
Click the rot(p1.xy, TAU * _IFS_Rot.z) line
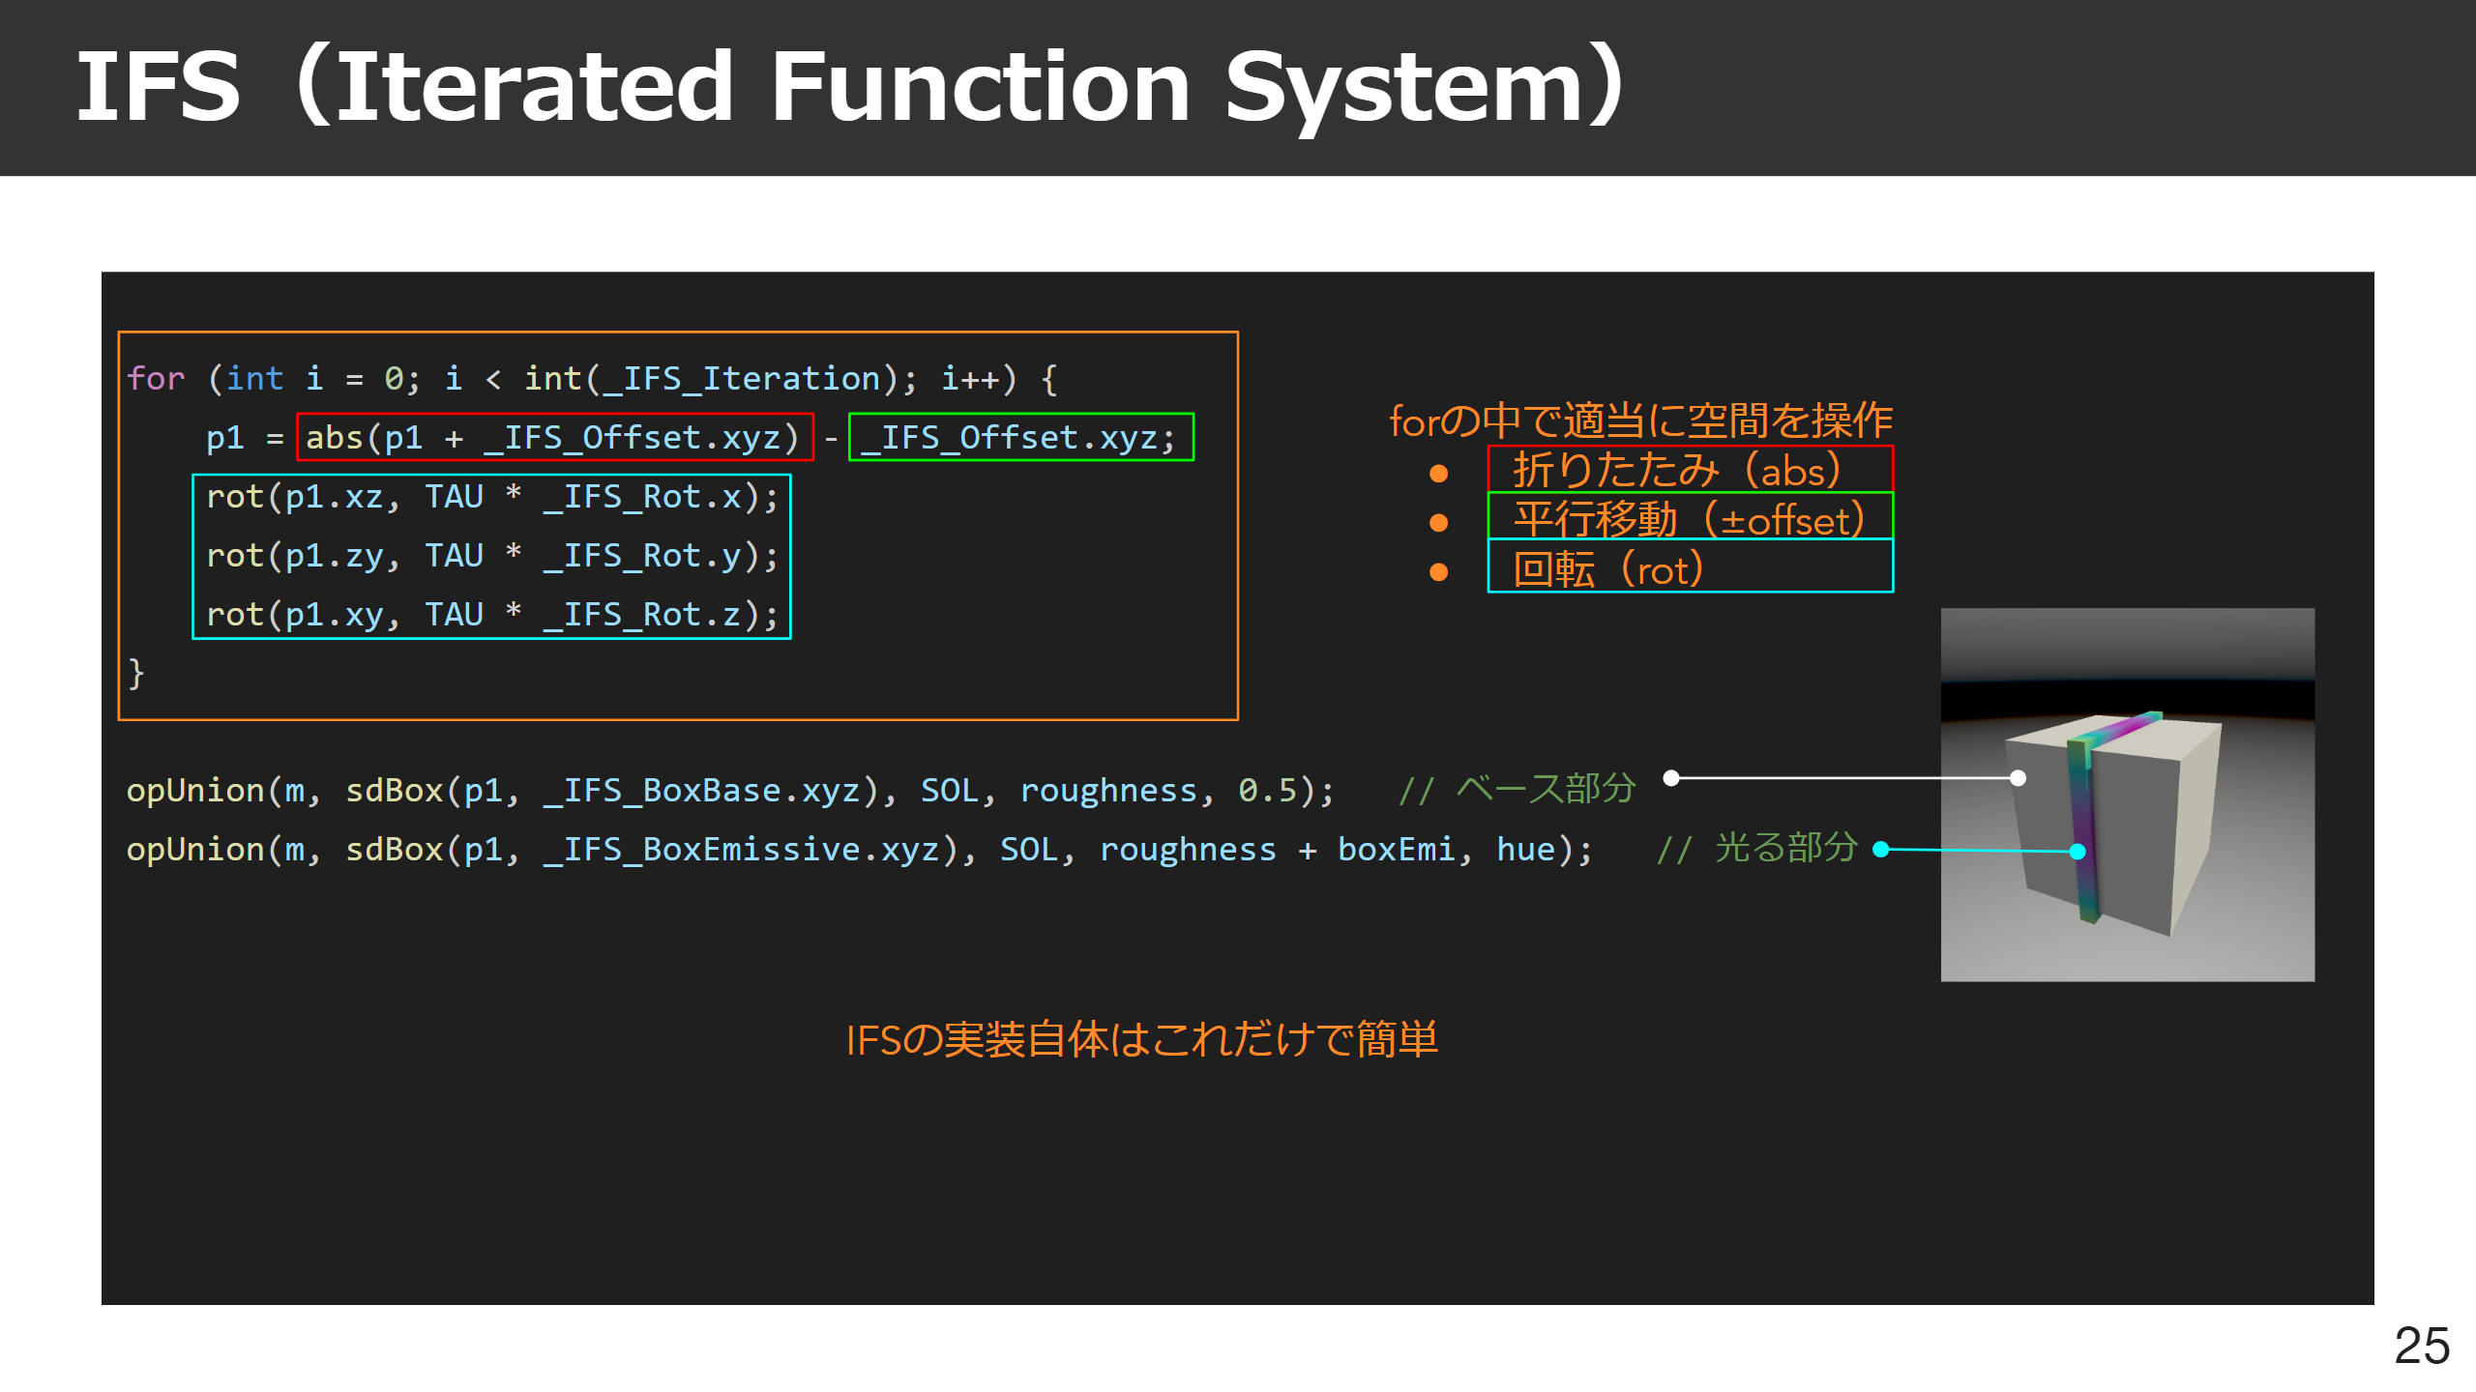(491, 615)
